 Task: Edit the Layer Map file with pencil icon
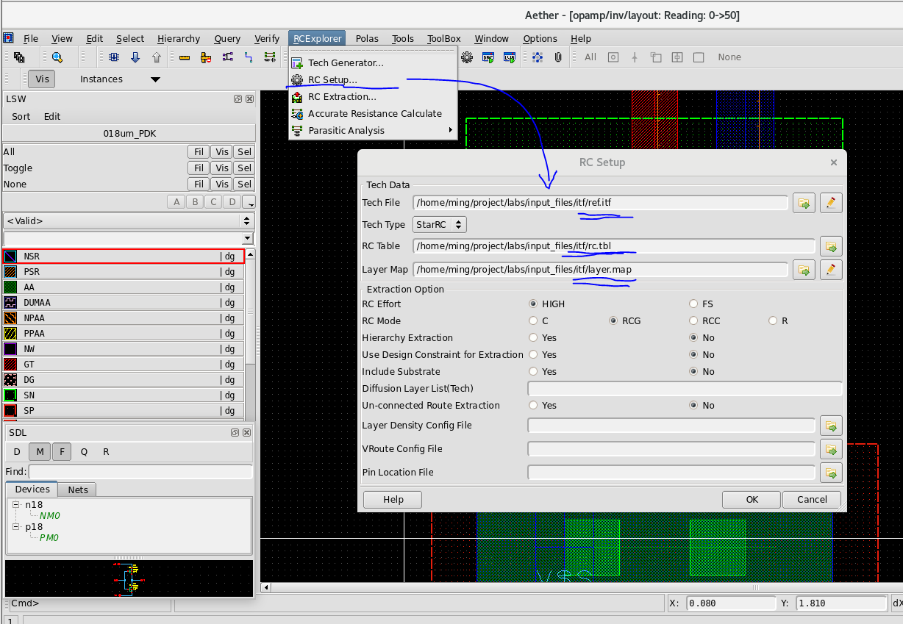tap(830, 270)
